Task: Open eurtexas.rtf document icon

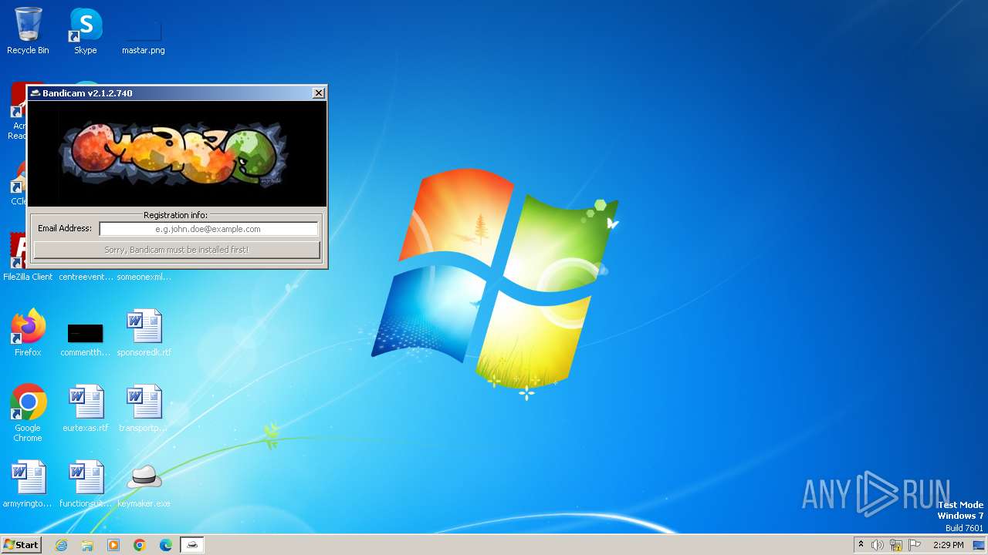Action: [86, 408]
